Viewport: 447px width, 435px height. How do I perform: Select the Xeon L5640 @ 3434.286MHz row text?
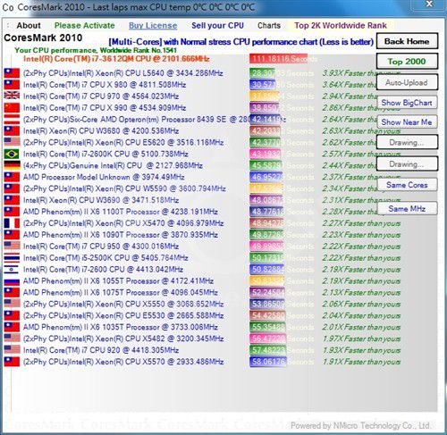click(x=123, y=73)
